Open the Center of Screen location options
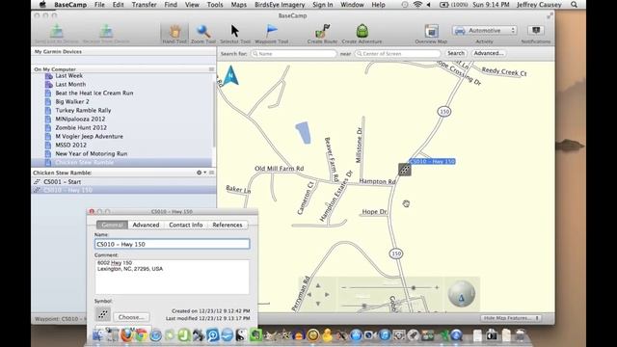Viewport: 617px width, 347px height. click(x=360, y=54)
